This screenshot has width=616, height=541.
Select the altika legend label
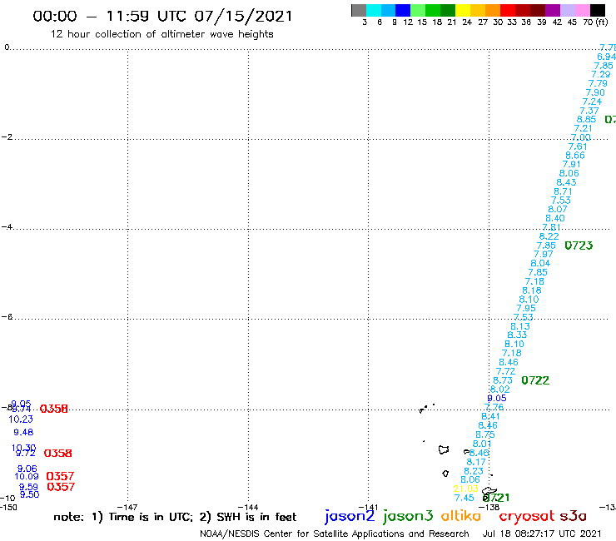pyautogui.click(x=461, y=516)
